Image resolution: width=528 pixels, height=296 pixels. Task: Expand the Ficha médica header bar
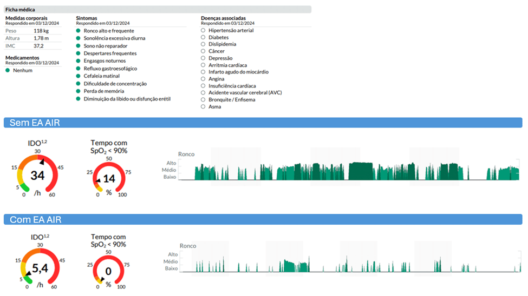coord(157,10)
